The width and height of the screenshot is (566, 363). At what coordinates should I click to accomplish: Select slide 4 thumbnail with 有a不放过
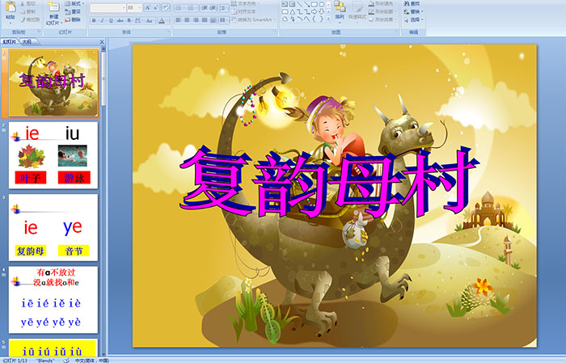coord(53,300)
